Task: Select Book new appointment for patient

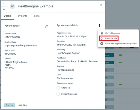Action: pyautogui.click(x=121, y=44)
